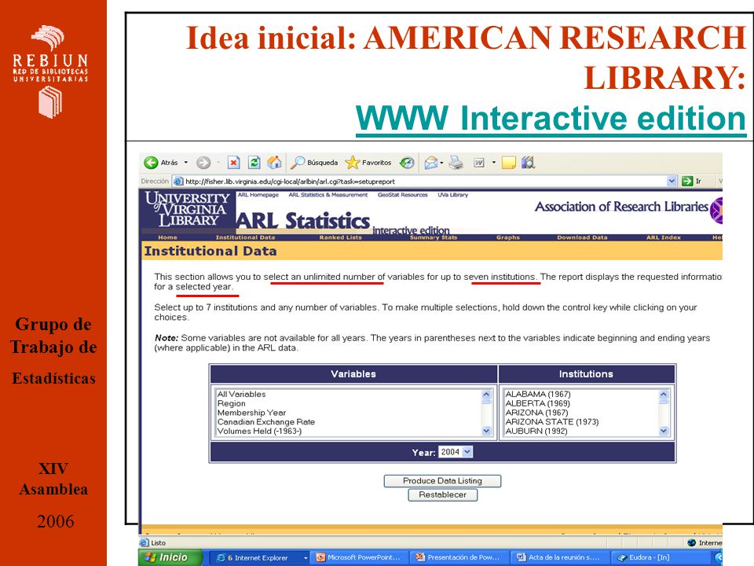Follow the UVa Library link

(x=452, y=195)
